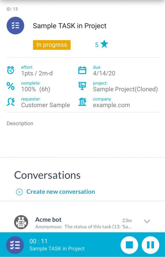Stop the running task timer
Screen dimensions: 165x257
[130, 245]
